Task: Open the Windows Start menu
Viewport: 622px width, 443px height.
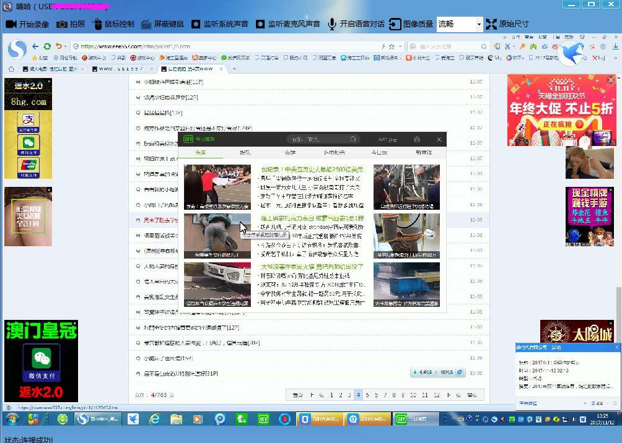Action: click(12, 419)
